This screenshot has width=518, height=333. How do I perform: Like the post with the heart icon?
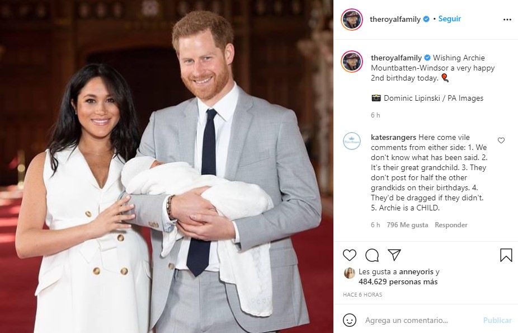click(350, 255)
